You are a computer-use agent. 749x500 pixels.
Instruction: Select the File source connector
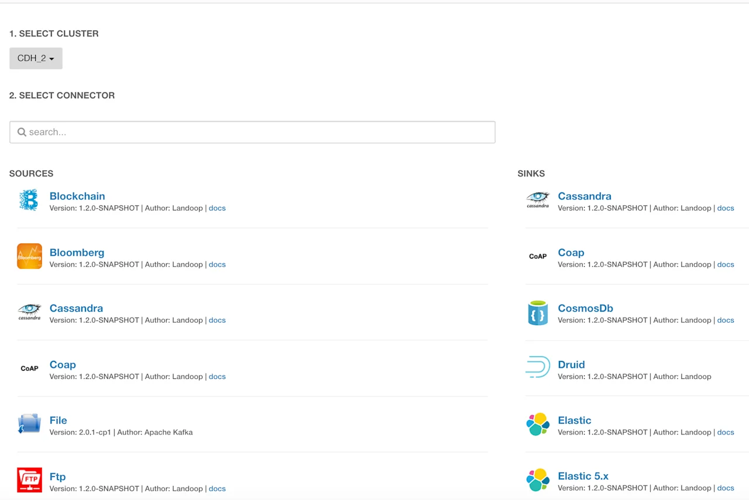[58, 420]
